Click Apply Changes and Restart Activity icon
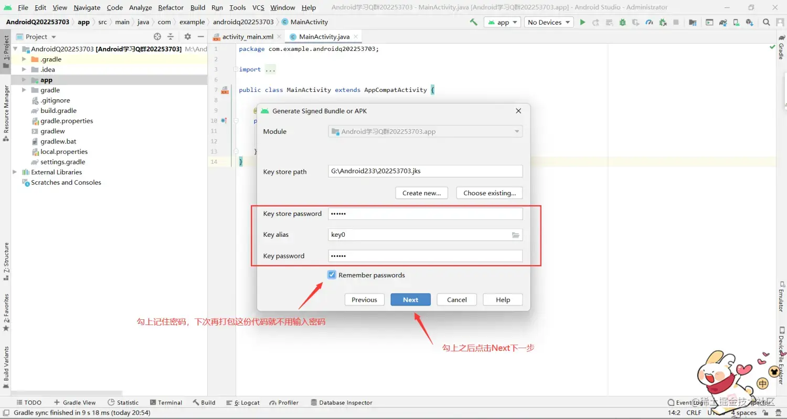The image size is (787, 419). pos(596,22)
